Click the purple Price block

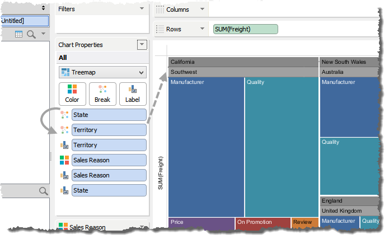point(201,223)
